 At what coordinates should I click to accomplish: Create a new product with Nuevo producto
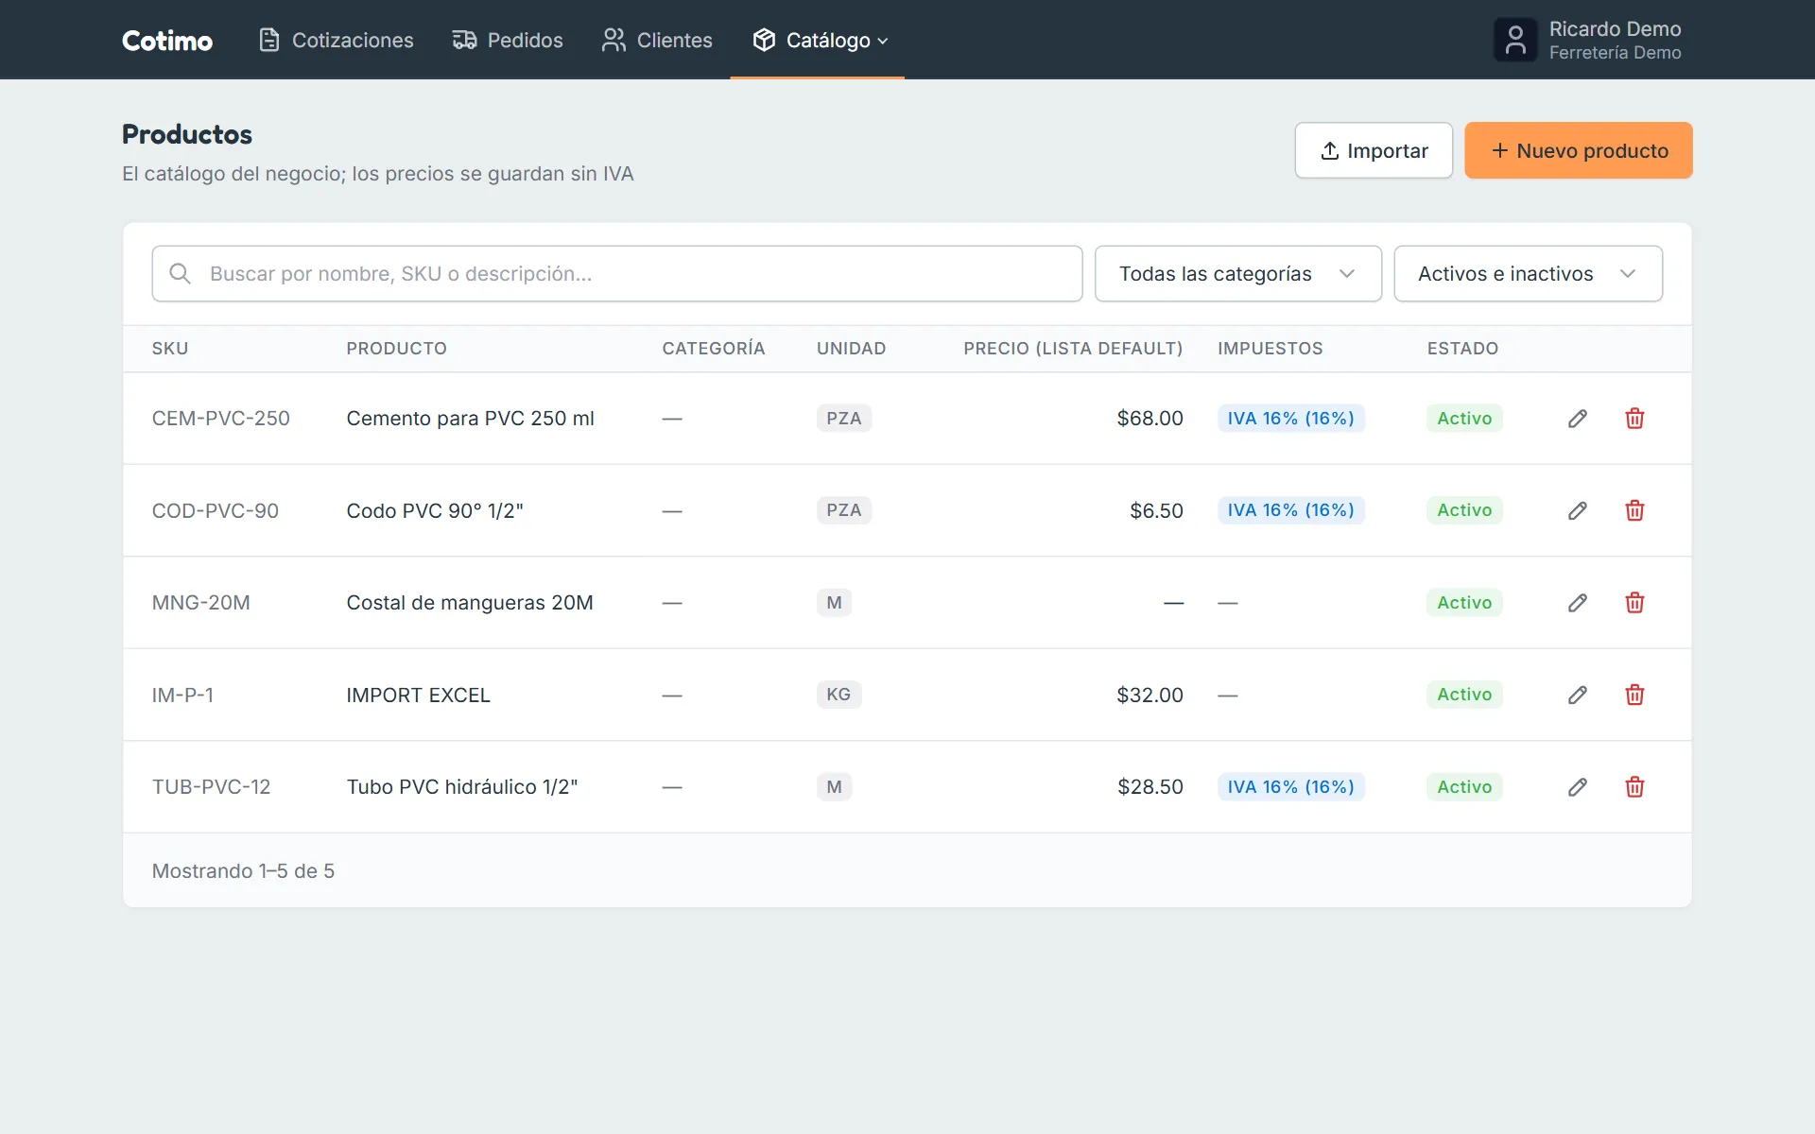[x=1579, y=150]
